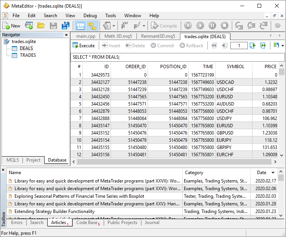286x237 pixels.
Task: Start debugging on history data icon
Action: [188, 26]
